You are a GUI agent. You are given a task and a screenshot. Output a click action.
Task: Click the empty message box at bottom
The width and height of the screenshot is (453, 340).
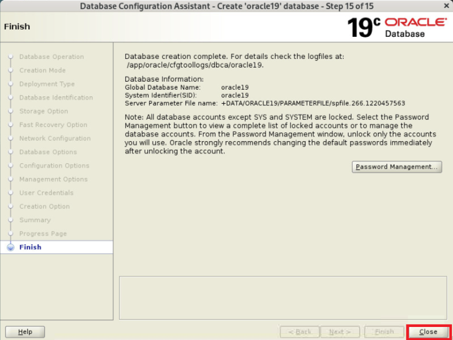pyautogui.click(x=283, y=298)
